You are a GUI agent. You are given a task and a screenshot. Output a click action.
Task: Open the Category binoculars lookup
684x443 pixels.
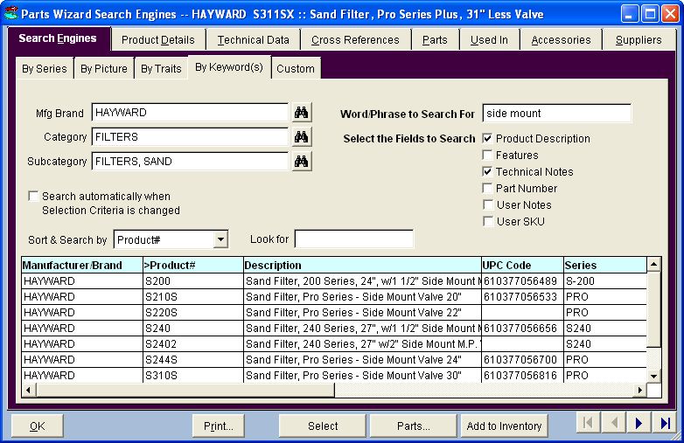coord(301,137)
